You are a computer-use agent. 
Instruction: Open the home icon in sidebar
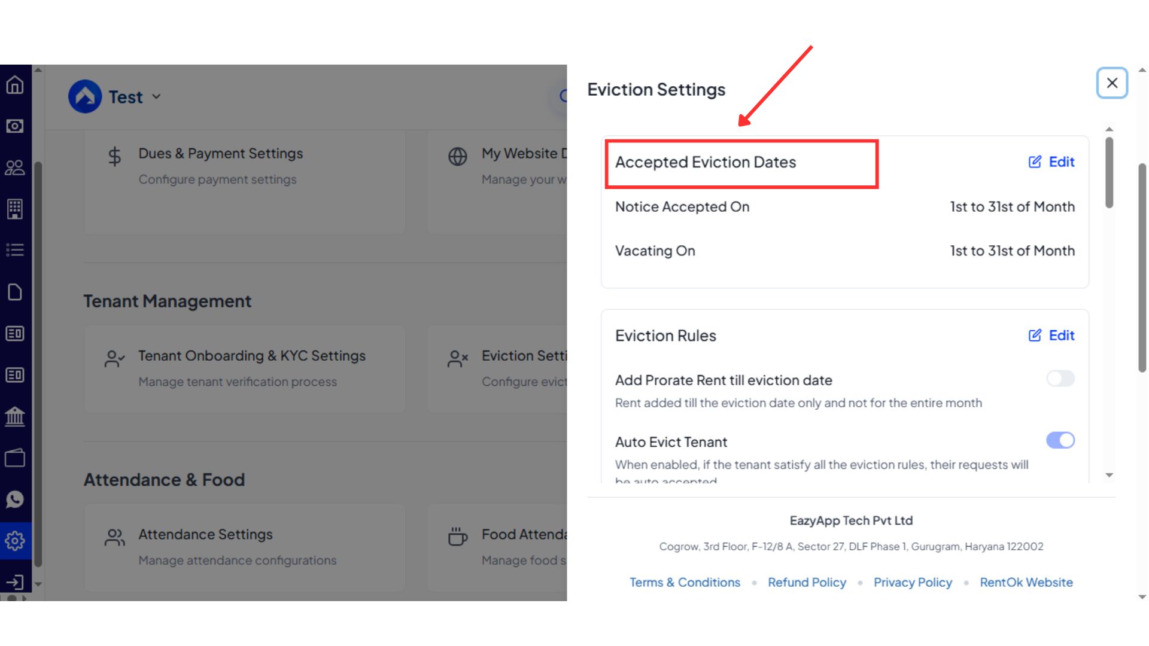pyautogui.click(x=15, y=85)
